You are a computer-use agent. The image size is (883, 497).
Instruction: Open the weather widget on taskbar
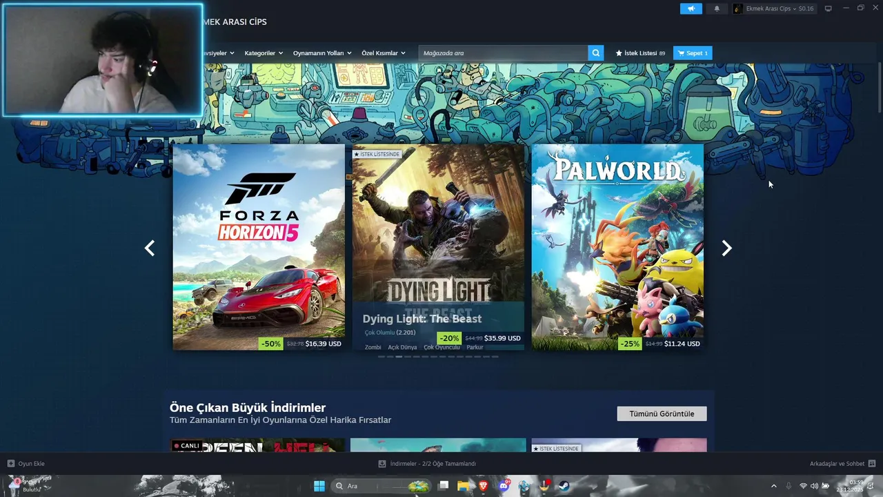point(24,485)
